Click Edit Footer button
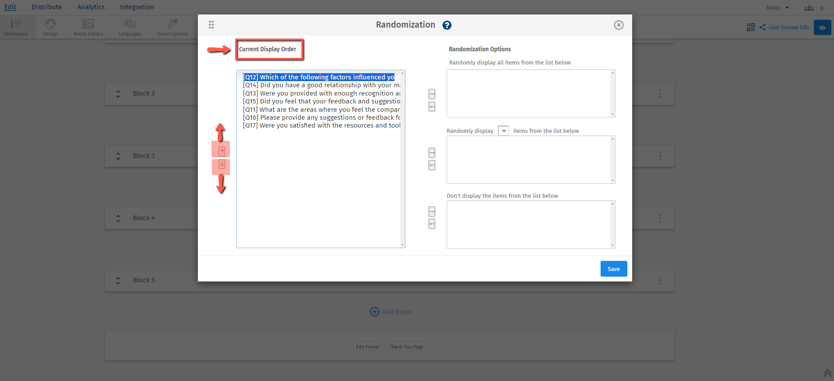 click(368, 346)
